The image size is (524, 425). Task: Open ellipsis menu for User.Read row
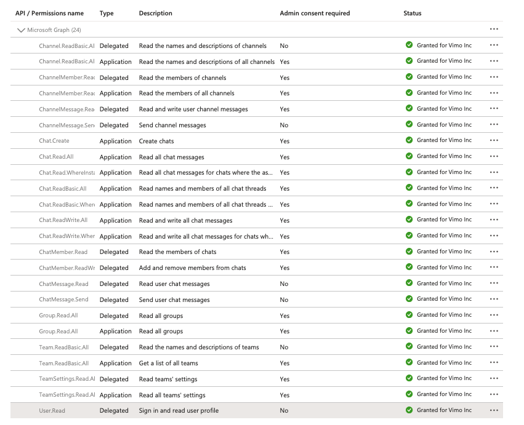coord(494,411)
